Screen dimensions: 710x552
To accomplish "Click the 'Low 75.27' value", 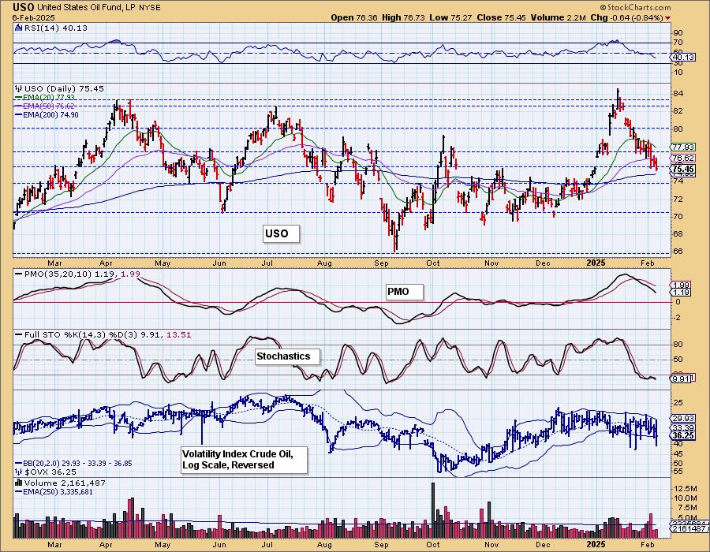I will (450, 17).
